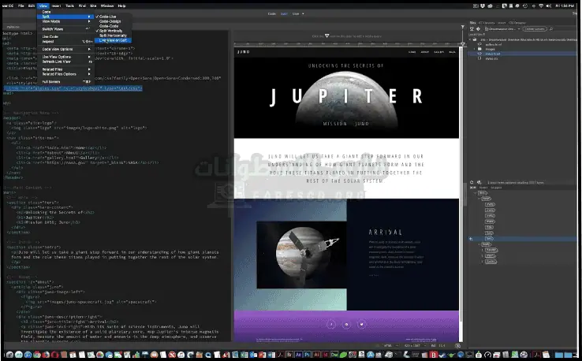This screenshot has width=582, height=361.
Task: Click Refresh Live View menu entry
Action: click(x=58, y=61)
